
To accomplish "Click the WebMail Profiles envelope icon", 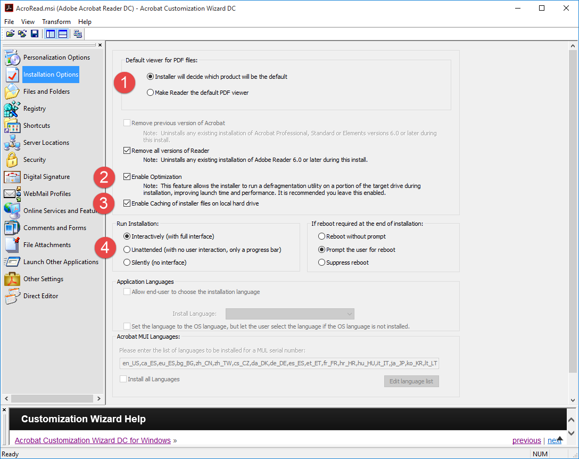I will click(12, 194).
